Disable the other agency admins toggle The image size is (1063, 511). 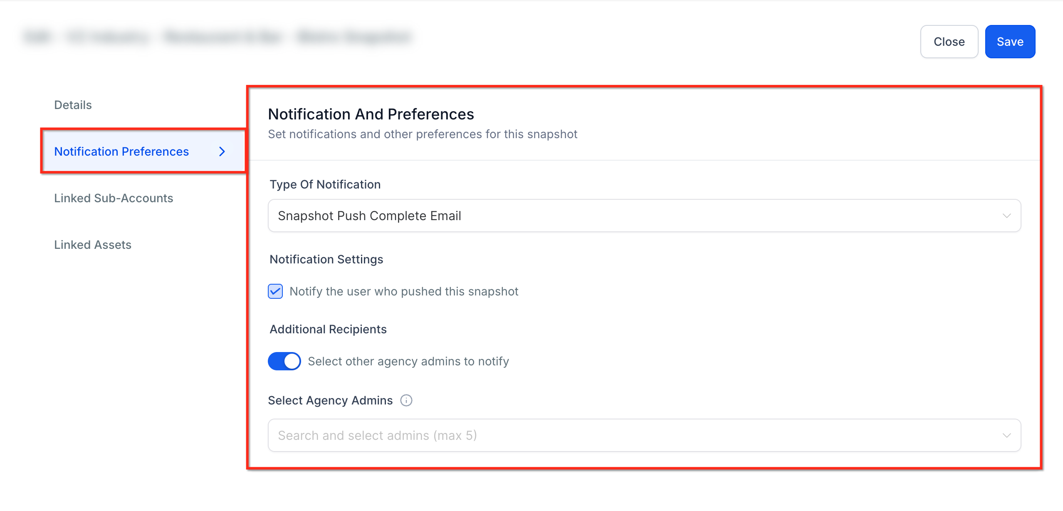tap(284, 361)
